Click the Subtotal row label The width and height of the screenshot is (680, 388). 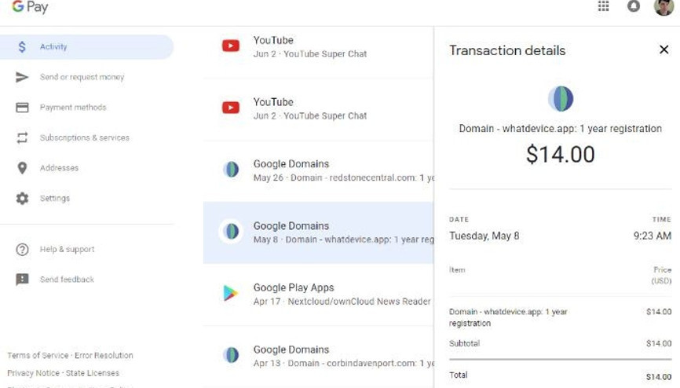pos(465,343)
